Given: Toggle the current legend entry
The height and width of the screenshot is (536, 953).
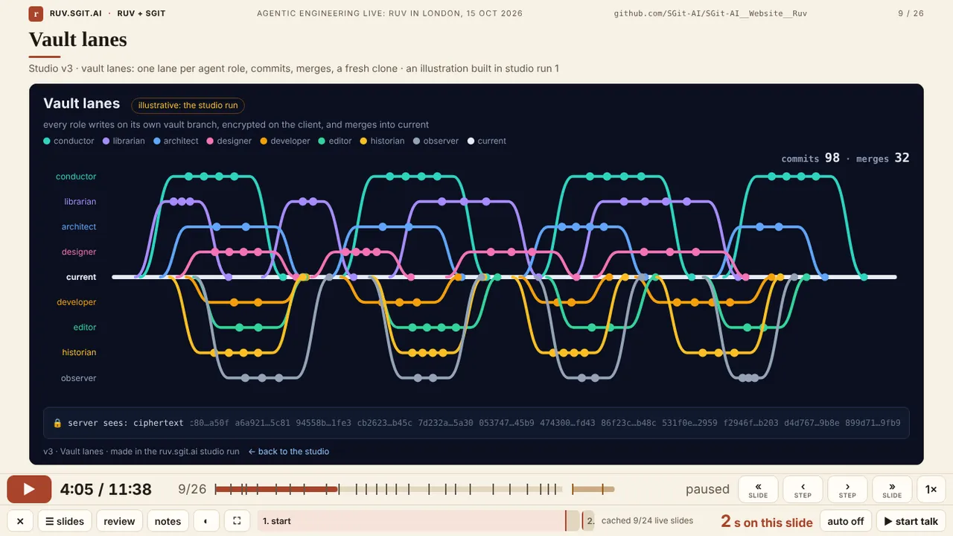Looking at the screenshot, I should point(487,141).
